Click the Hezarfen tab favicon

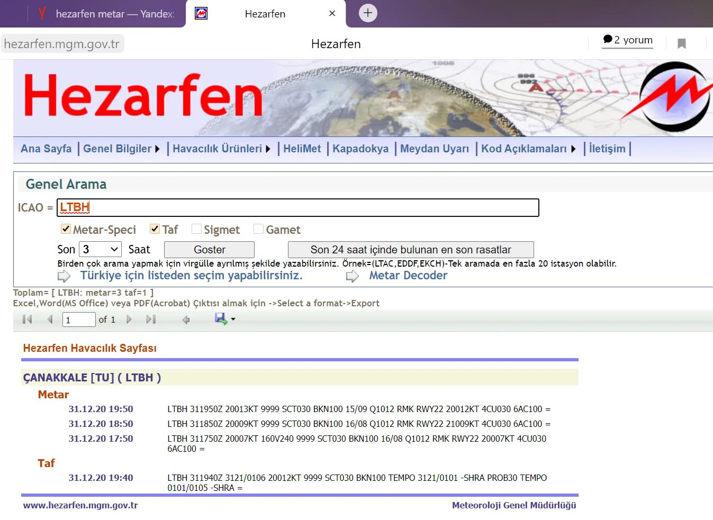pos(201,13)
